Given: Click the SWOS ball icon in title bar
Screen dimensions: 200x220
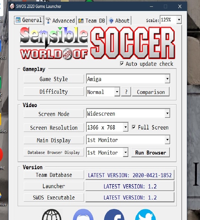Looking at the screenshot, I should click(12, 6).
